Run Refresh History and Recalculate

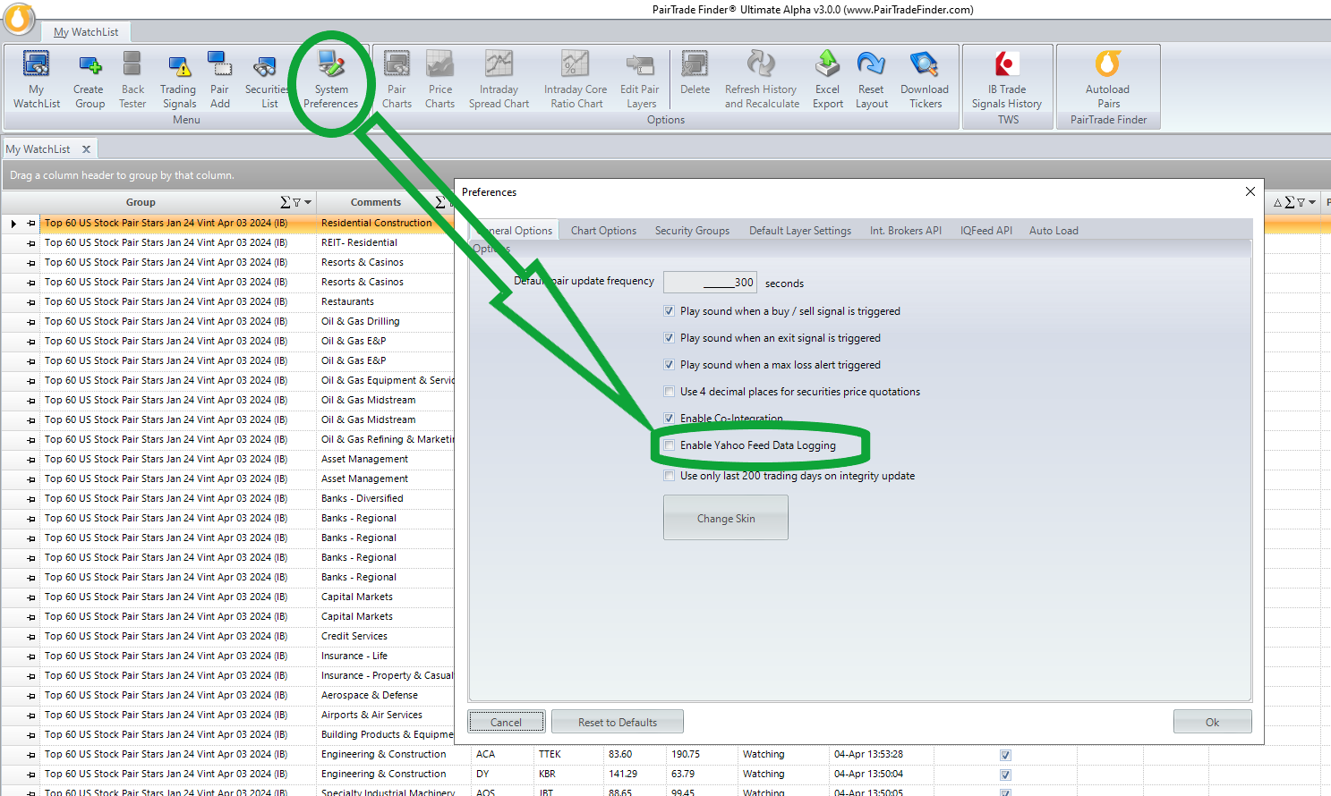[x=761, y=80]
